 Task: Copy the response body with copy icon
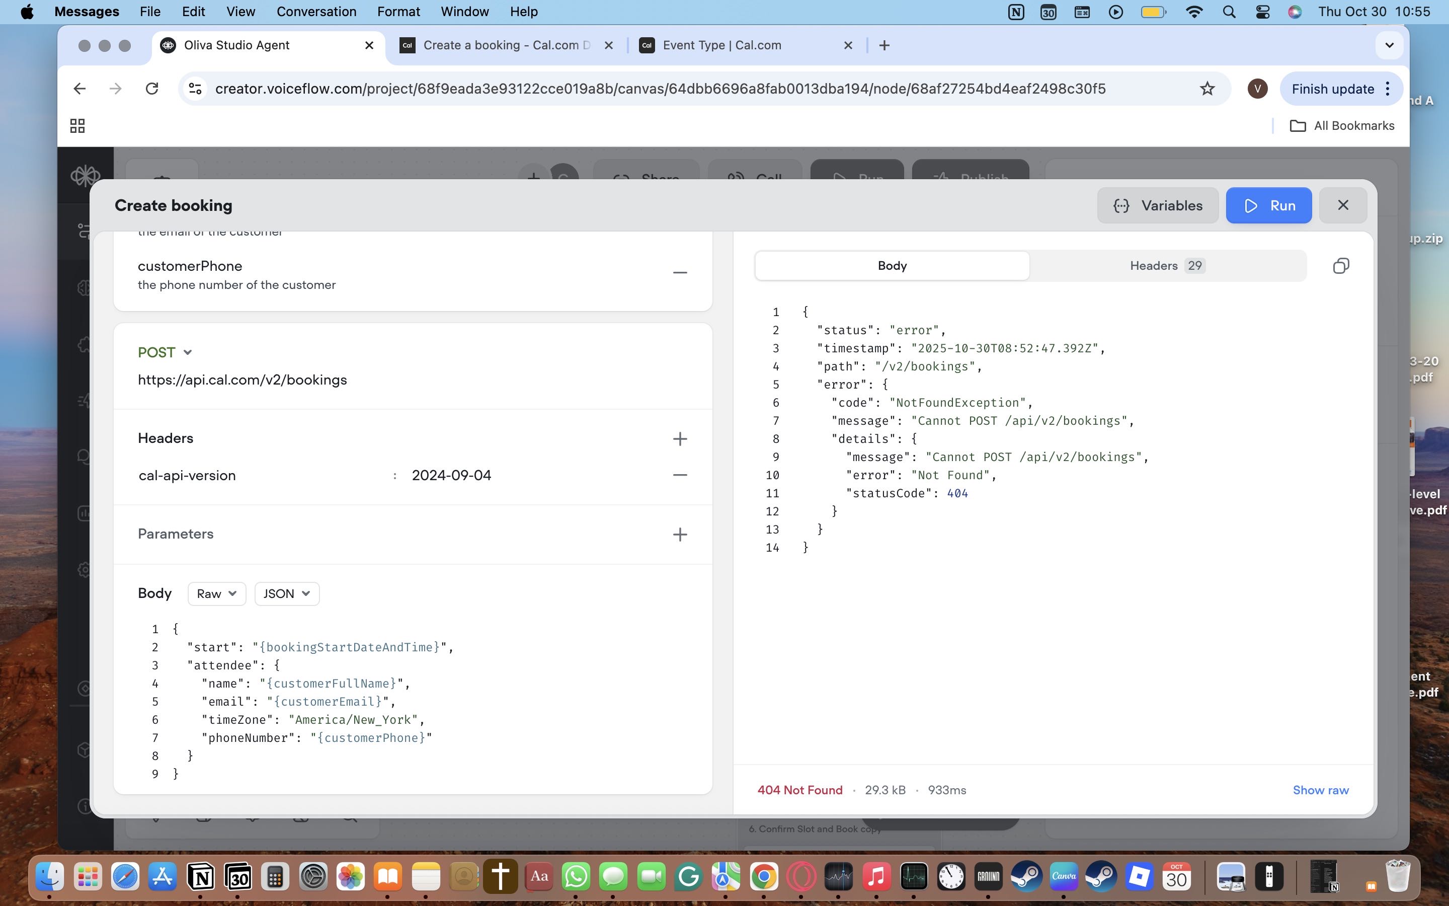click(1341, 266)
